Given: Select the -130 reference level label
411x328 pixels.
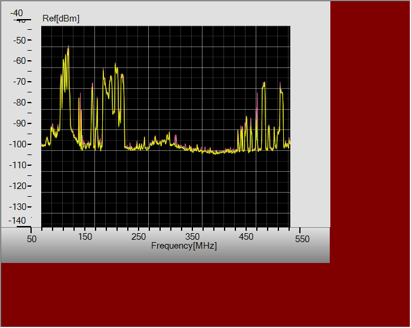Looking at the screenshot, I should (17, 207).
